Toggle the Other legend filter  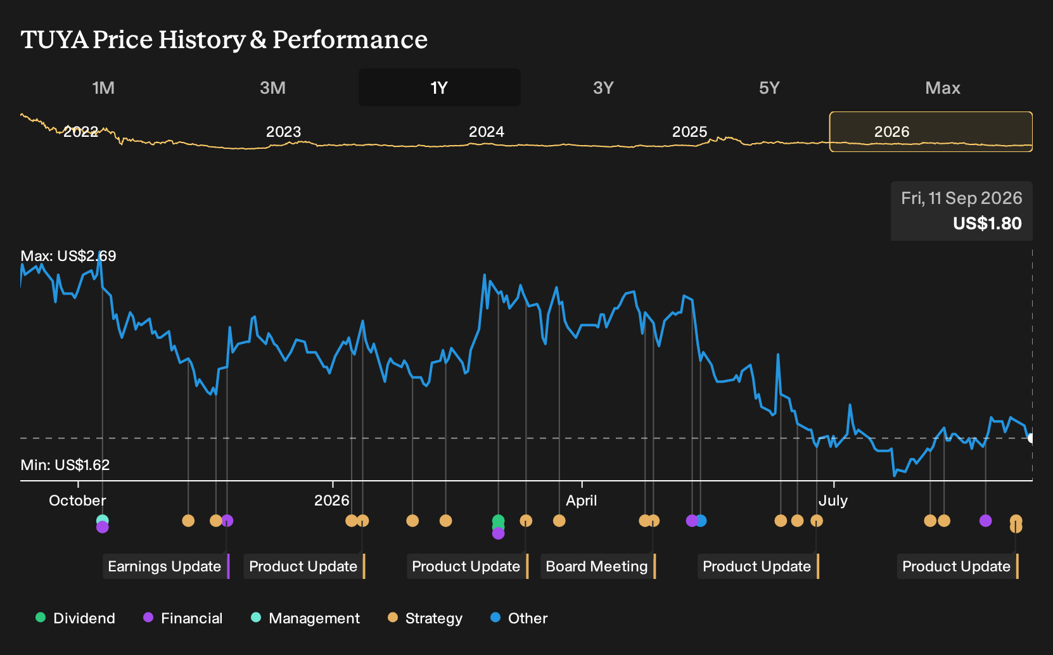[x=519, y=618]
